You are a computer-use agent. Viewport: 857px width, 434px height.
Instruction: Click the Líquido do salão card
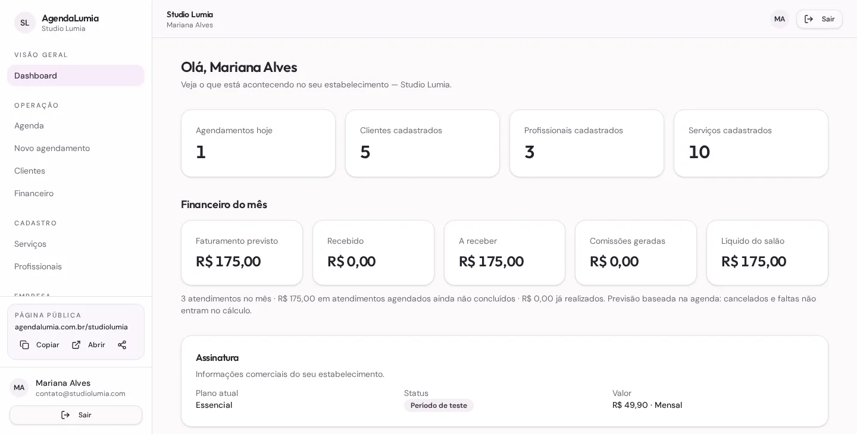[x=767, y=253]
